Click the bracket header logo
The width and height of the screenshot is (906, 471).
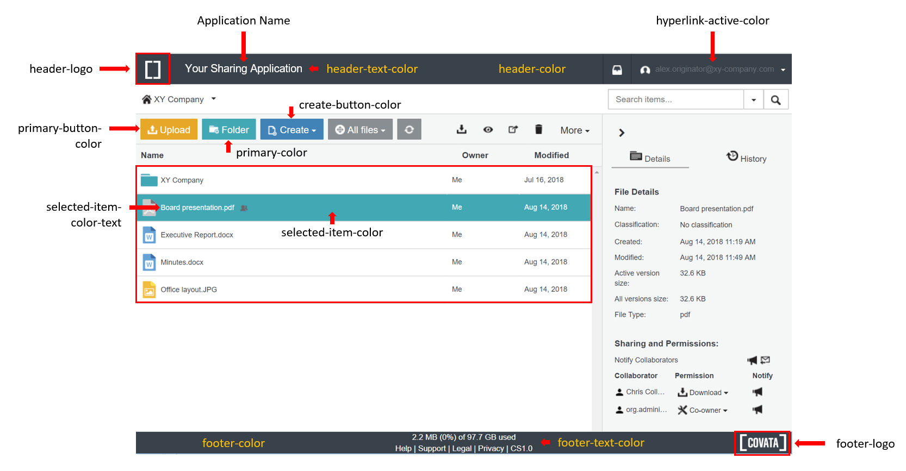tap(153, 69)
